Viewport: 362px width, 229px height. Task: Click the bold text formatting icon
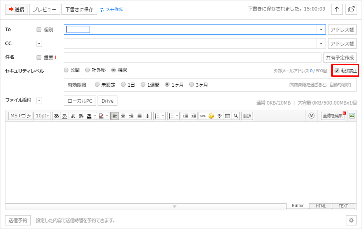[x=56, y=116]
